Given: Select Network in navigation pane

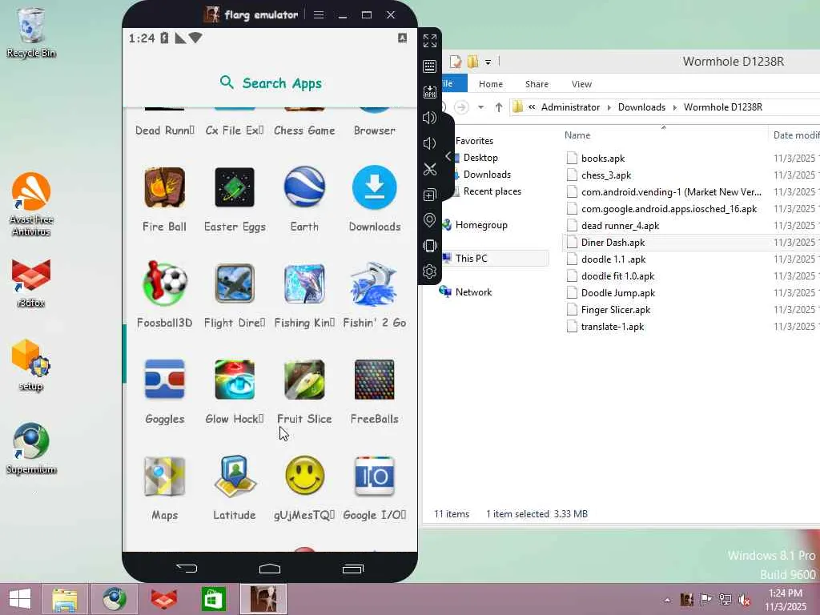Looking at the screenshot, I should [x=473, y=291].
